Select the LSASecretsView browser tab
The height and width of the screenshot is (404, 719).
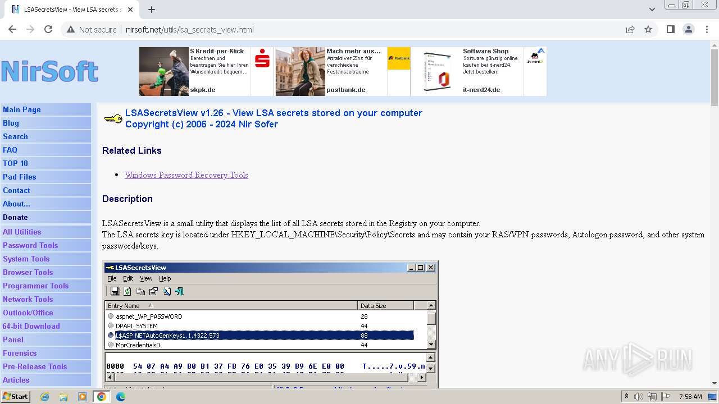(72, 10)
